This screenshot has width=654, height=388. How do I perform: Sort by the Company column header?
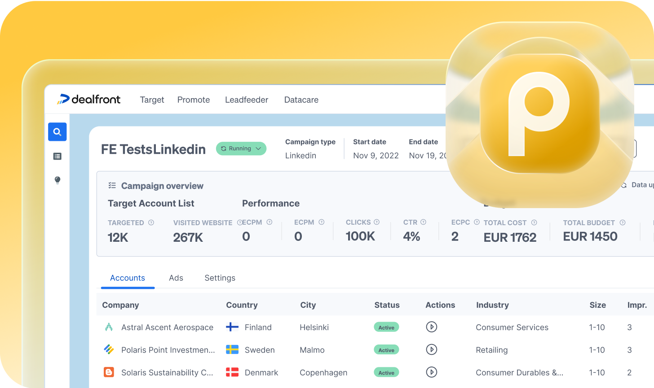120,305
